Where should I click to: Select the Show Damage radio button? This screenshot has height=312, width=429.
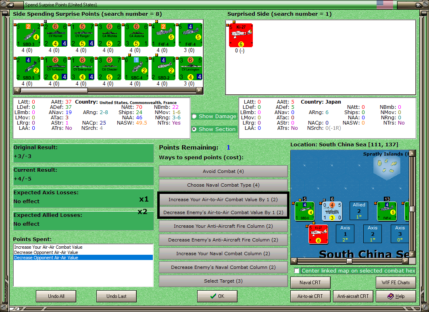point(194,116)
